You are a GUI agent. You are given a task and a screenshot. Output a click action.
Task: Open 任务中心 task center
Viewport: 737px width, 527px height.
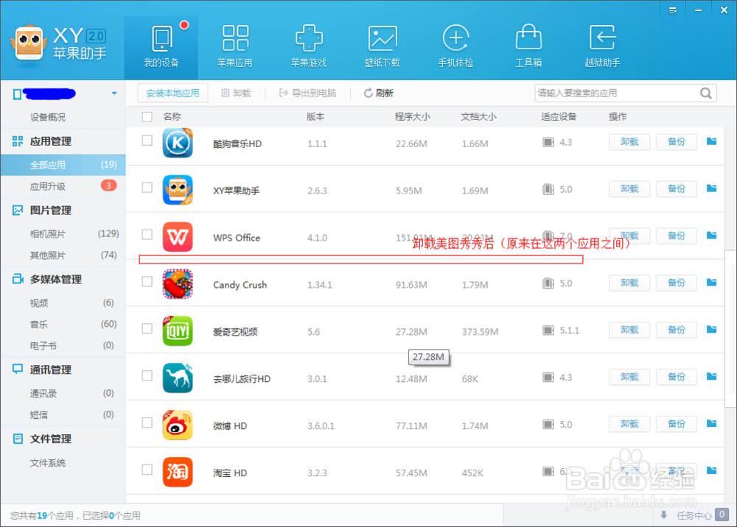click(694, 515)
